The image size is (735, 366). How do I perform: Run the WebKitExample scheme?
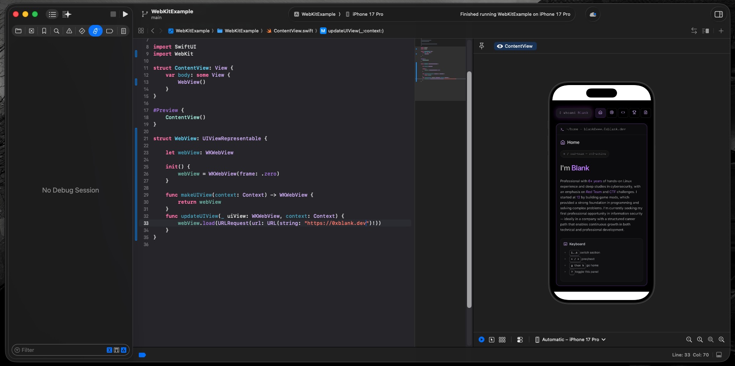125,14
